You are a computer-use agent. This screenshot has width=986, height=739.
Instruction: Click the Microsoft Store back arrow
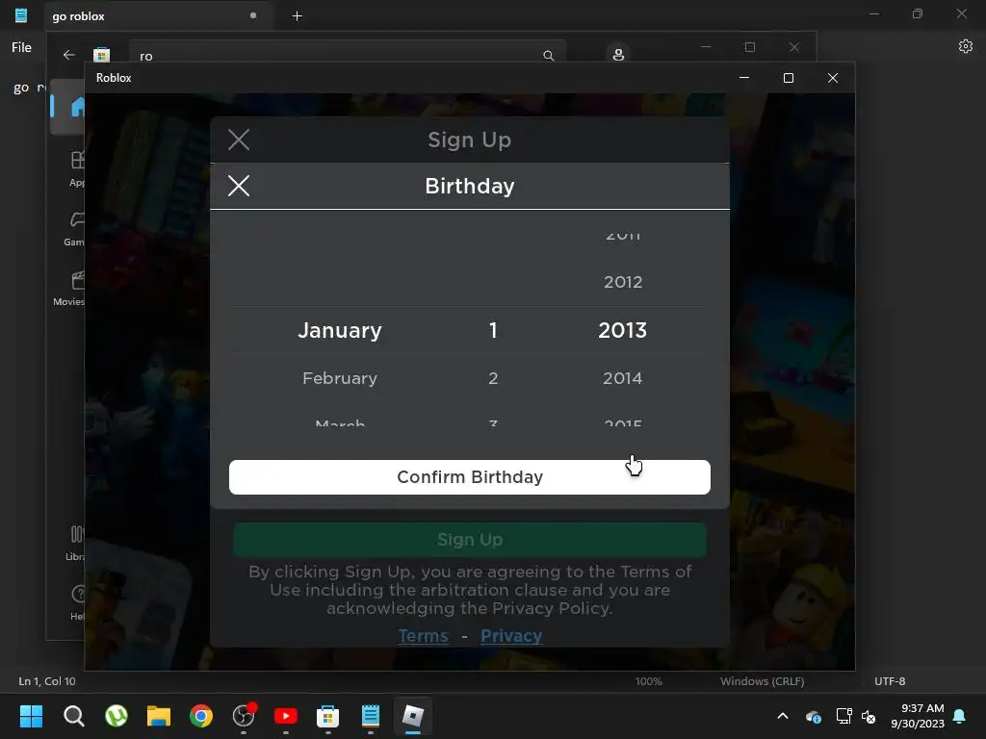coord(69,55)
